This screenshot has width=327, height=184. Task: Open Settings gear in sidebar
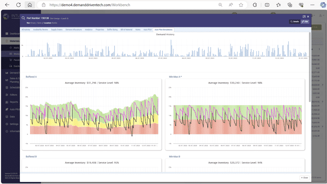(7, 124)
